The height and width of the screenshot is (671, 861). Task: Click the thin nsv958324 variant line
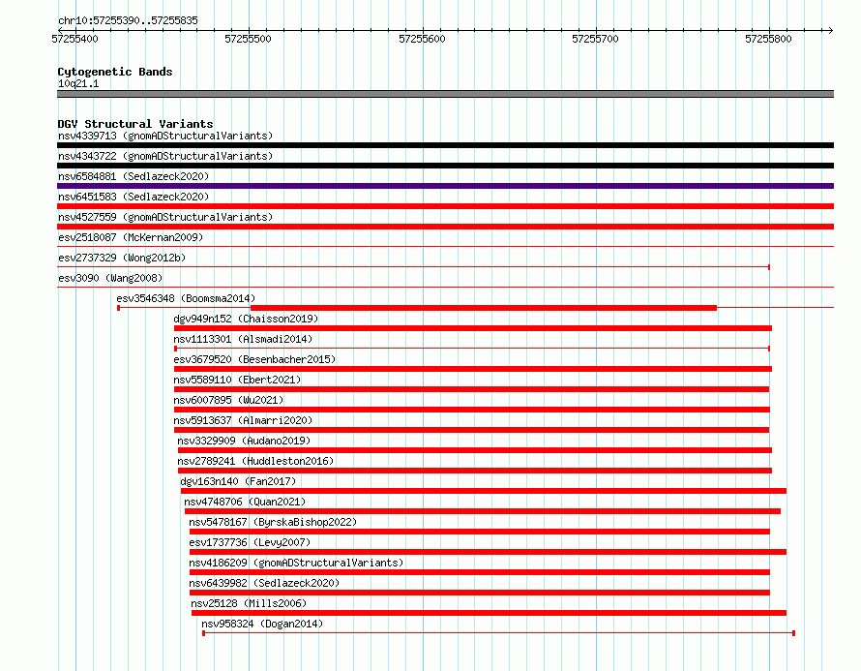point(498,633)
